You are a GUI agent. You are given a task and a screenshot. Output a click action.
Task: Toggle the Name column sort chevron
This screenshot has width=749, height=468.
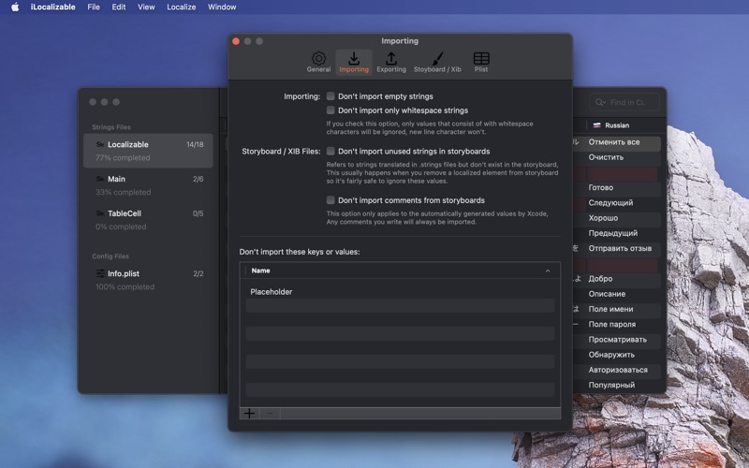(x=548, y=271)
